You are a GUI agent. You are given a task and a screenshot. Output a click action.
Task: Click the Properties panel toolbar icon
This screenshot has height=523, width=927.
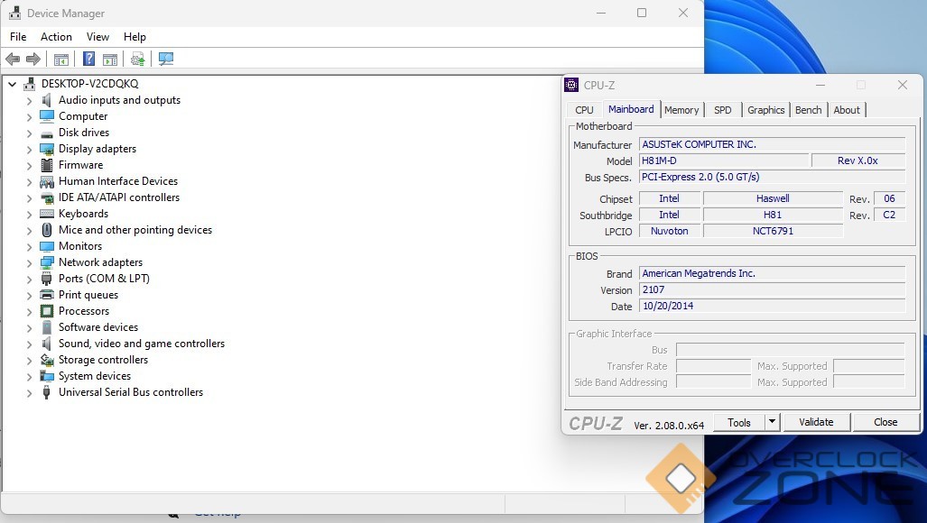110,59
